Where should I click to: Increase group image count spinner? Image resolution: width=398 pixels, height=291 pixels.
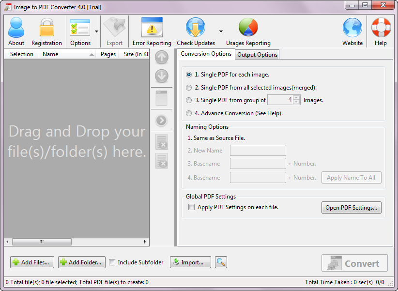[x=296, y=98]
